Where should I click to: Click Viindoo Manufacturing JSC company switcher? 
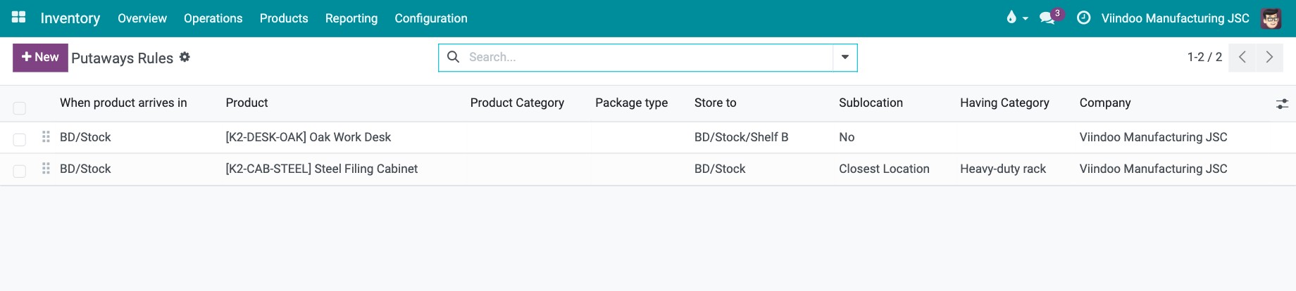[1176, 18]
